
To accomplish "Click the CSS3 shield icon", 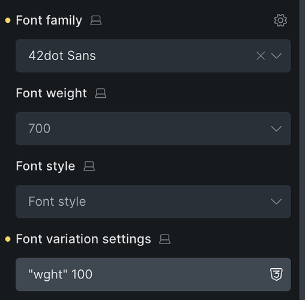I will coord(276,274).
